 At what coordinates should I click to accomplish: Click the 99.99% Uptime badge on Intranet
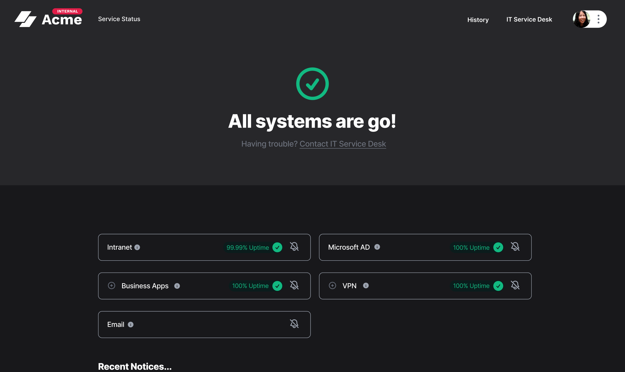[x=247, y=247]
